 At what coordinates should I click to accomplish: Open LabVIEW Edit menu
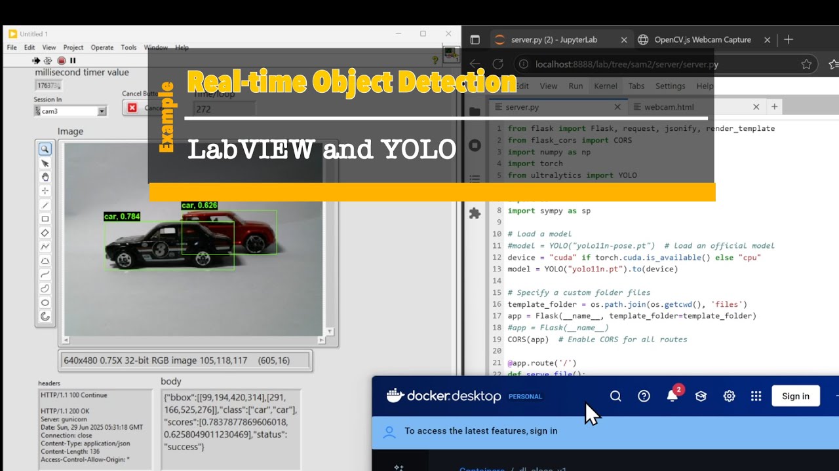coord(29,47)
